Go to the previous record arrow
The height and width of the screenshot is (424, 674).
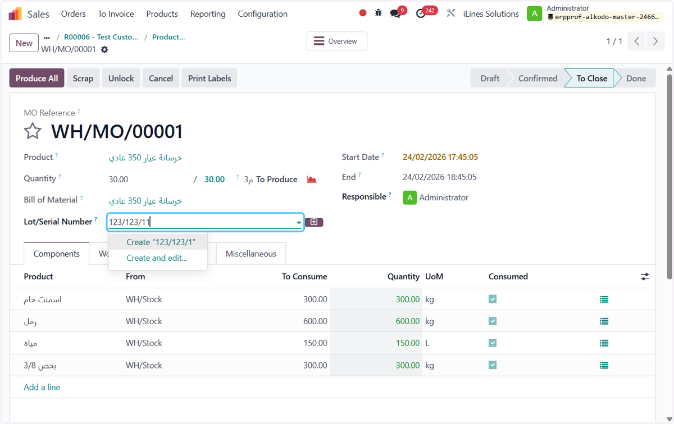pyautogui.click(x=636, y=42)
